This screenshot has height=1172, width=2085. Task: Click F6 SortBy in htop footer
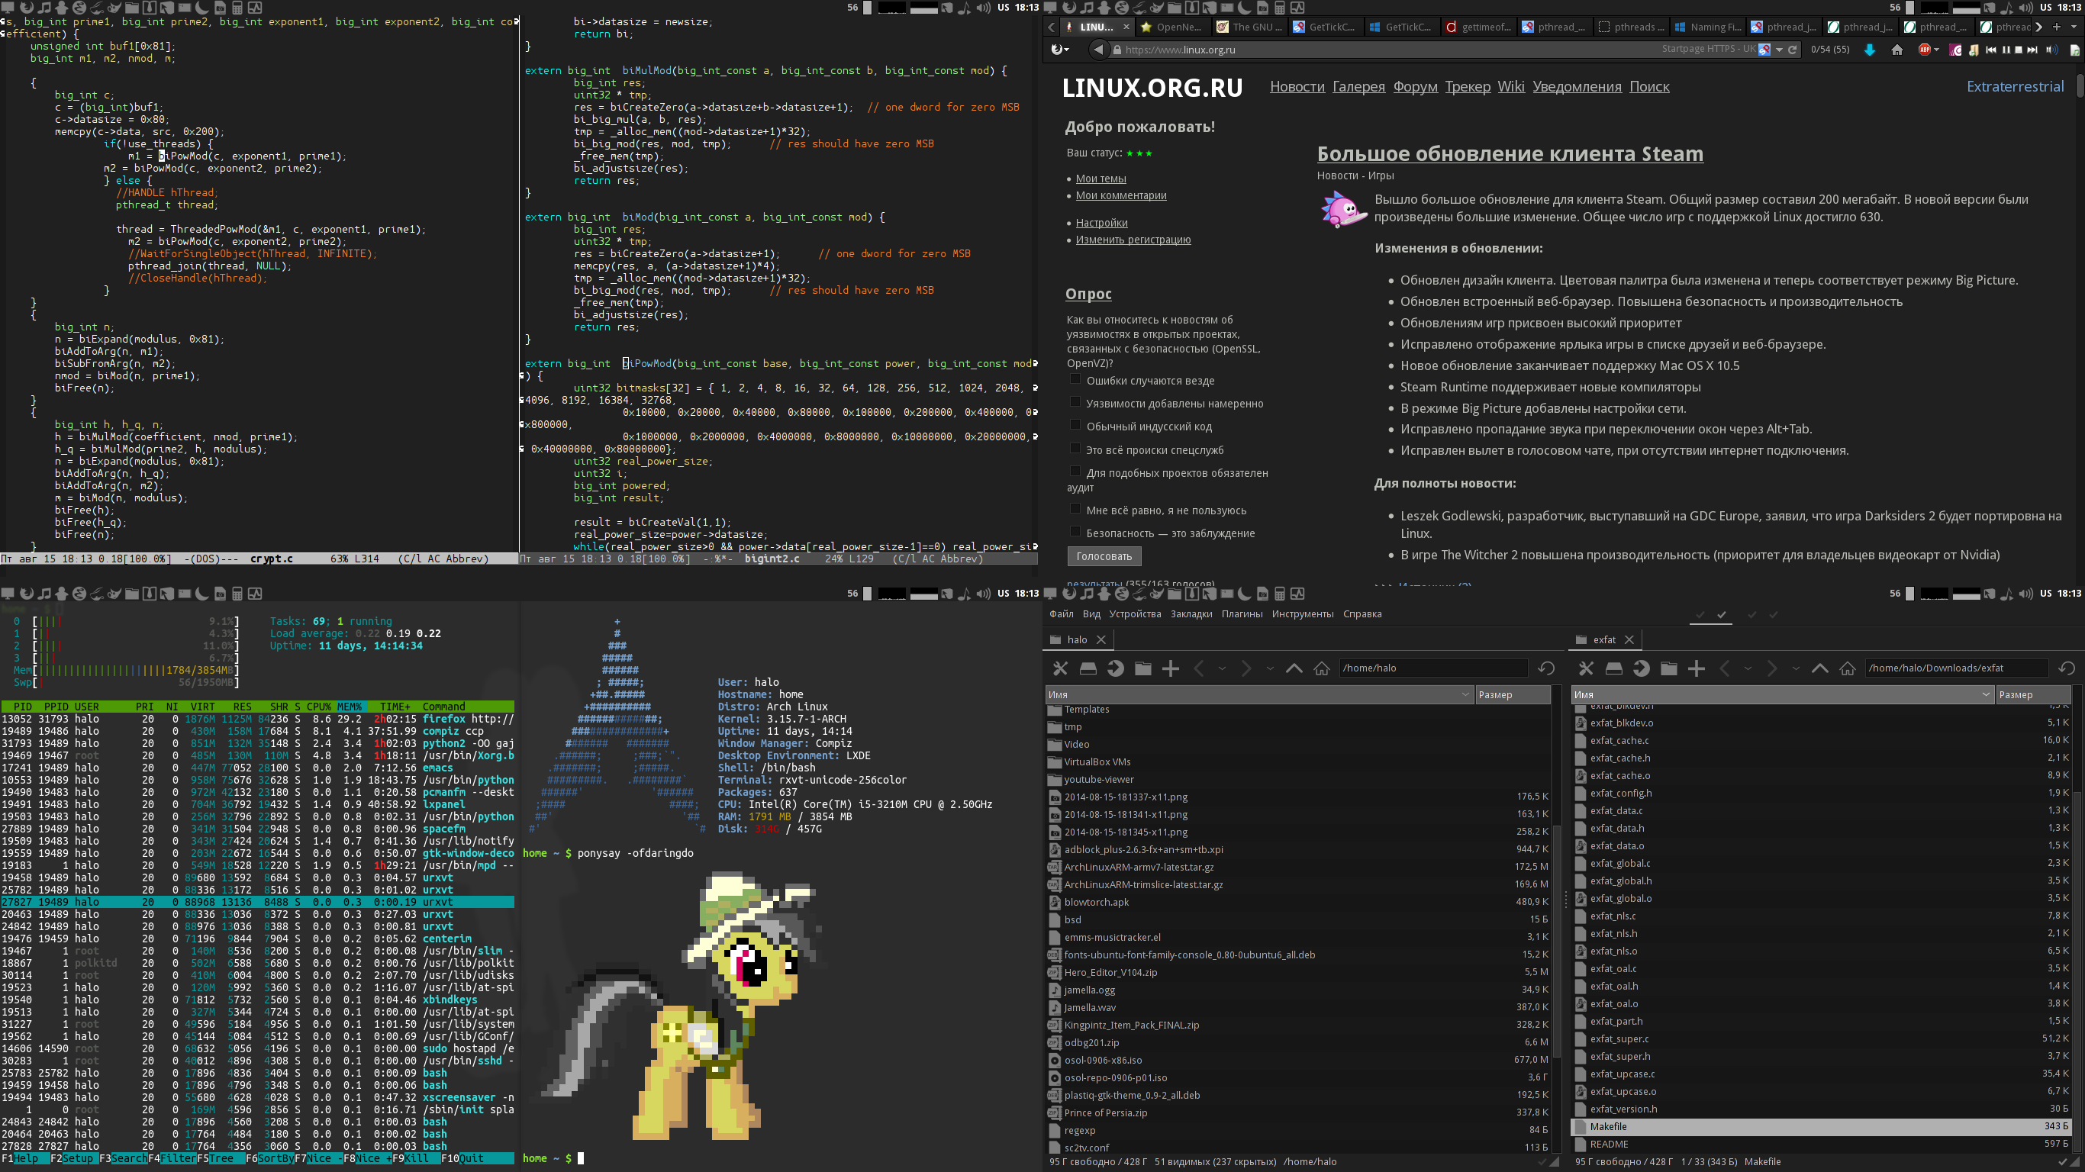pyautogui.click(x=269, y=1158)
